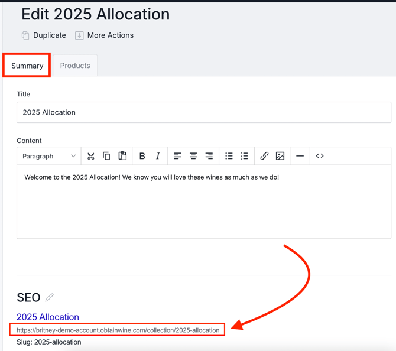Insert a bulleted list

pyautogui.click(x=229, y=156)
